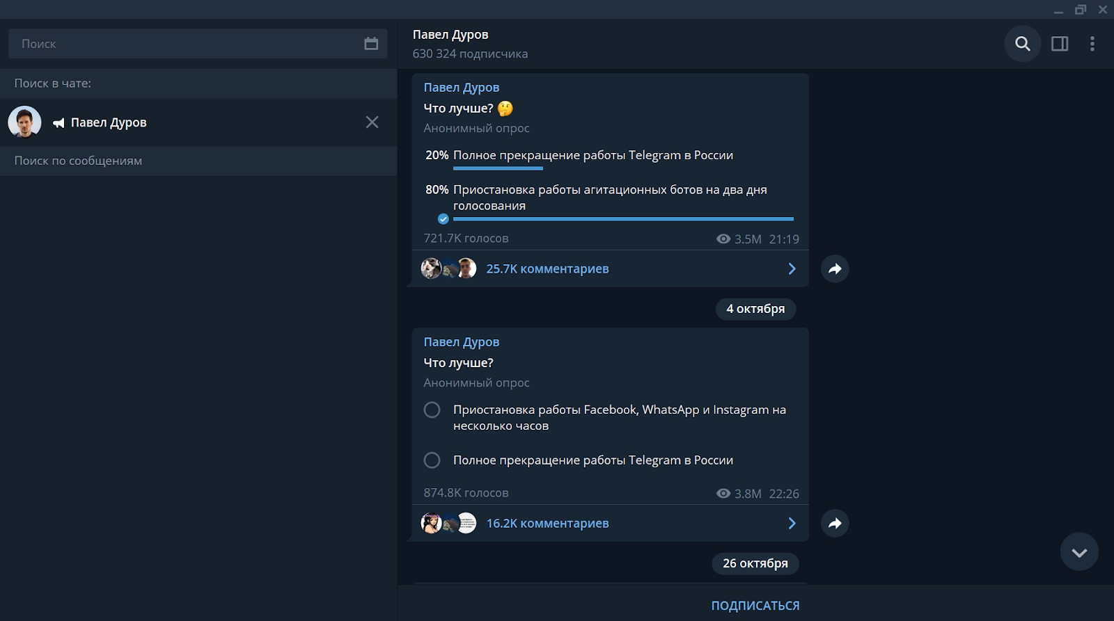
Task: Click timestamp 21:19 on first poll
Action: point(784,239)
